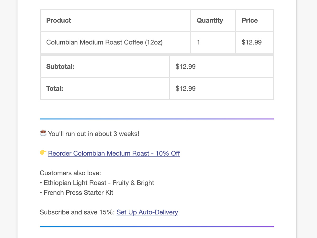This screenshot has width=317, height=238.
Task: Click the quantity value 1 cell
Action: (198, 42)
